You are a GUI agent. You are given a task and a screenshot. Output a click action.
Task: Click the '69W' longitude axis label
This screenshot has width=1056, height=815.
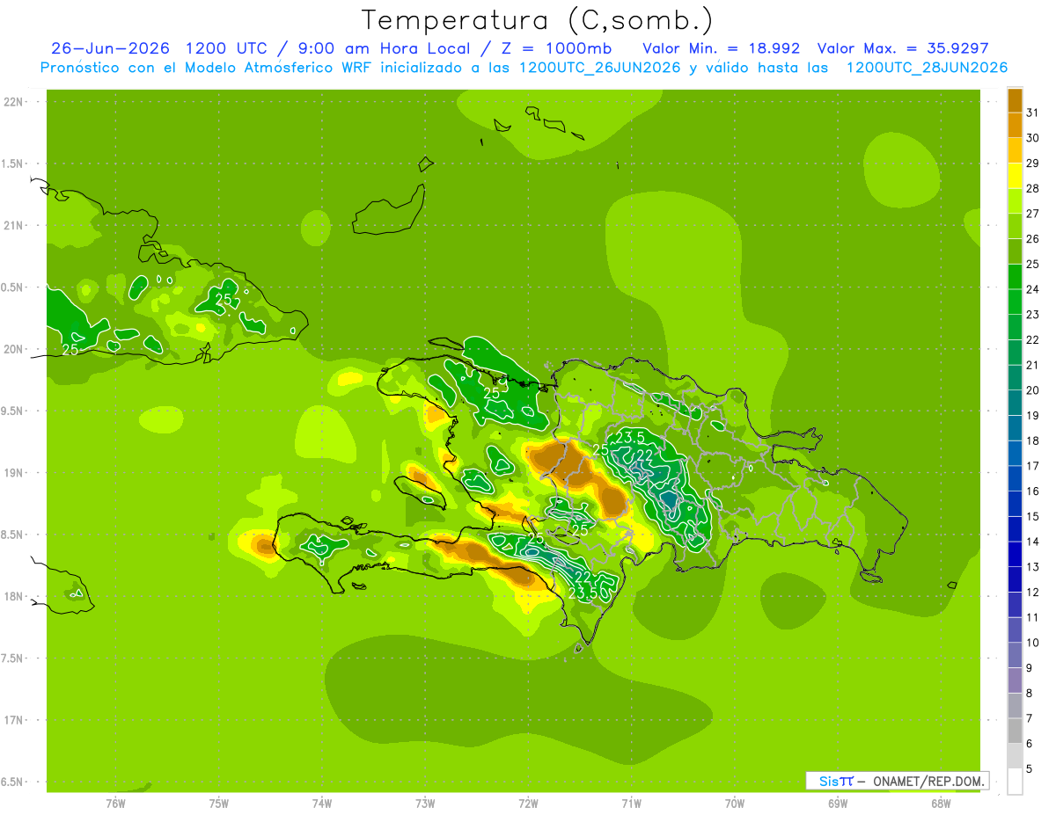click(x=838, y=804)
